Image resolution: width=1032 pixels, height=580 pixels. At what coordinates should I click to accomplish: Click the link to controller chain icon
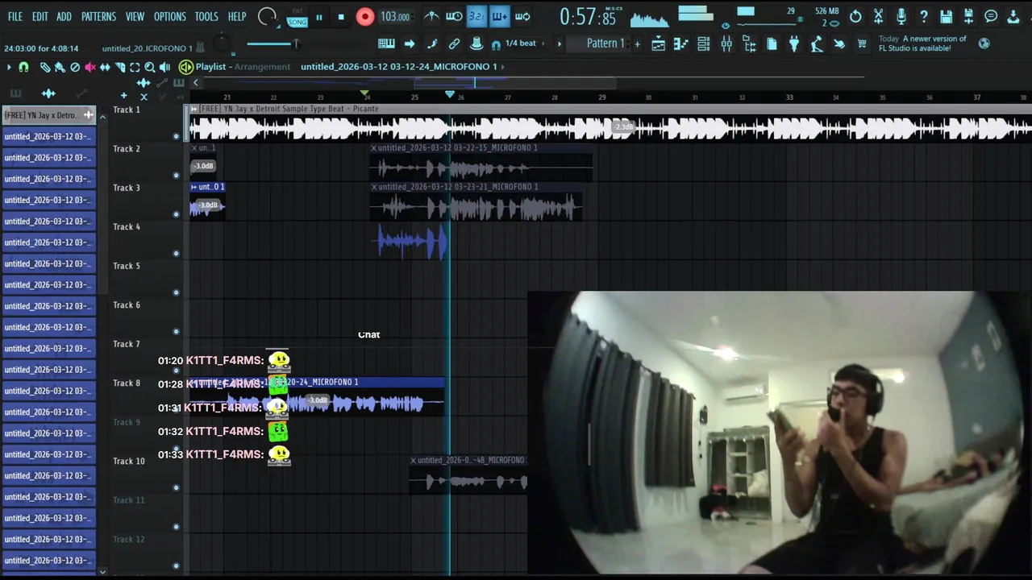[454, 43]
